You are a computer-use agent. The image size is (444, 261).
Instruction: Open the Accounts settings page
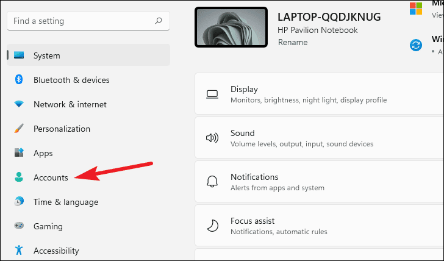[x=51, y=177]
